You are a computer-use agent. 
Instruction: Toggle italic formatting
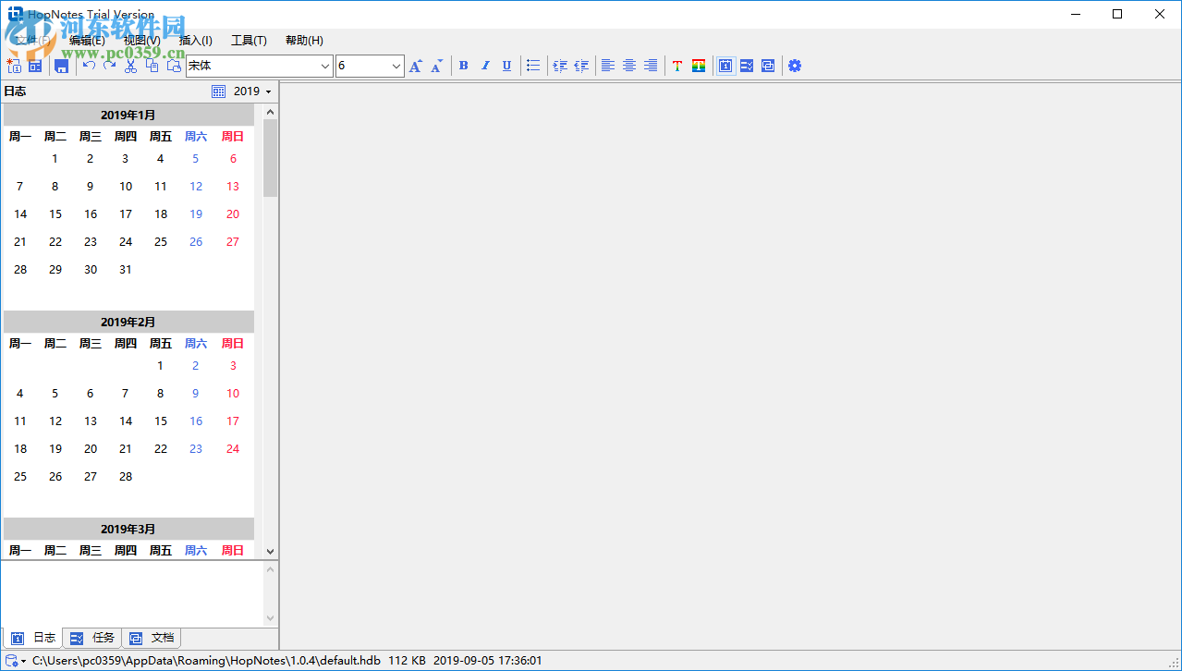pyautogui.click(x=485, y=66)
